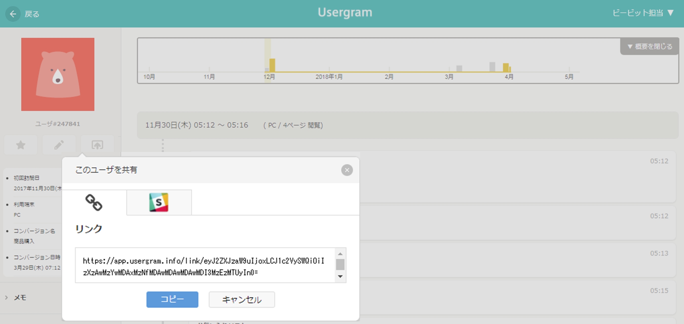The height and width of the screenshot is (324, 684).
Task: Select the December yellow bar on timeline
Action: click(x=272, y=65)
